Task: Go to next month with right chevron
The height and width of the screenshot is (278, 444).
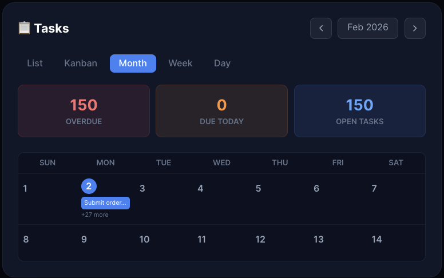Action: click(415, 28)
